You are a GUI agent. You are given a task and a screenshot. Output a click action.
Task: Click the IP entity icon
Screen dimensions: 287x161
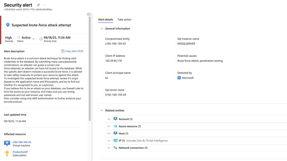(x=115, y=141)
